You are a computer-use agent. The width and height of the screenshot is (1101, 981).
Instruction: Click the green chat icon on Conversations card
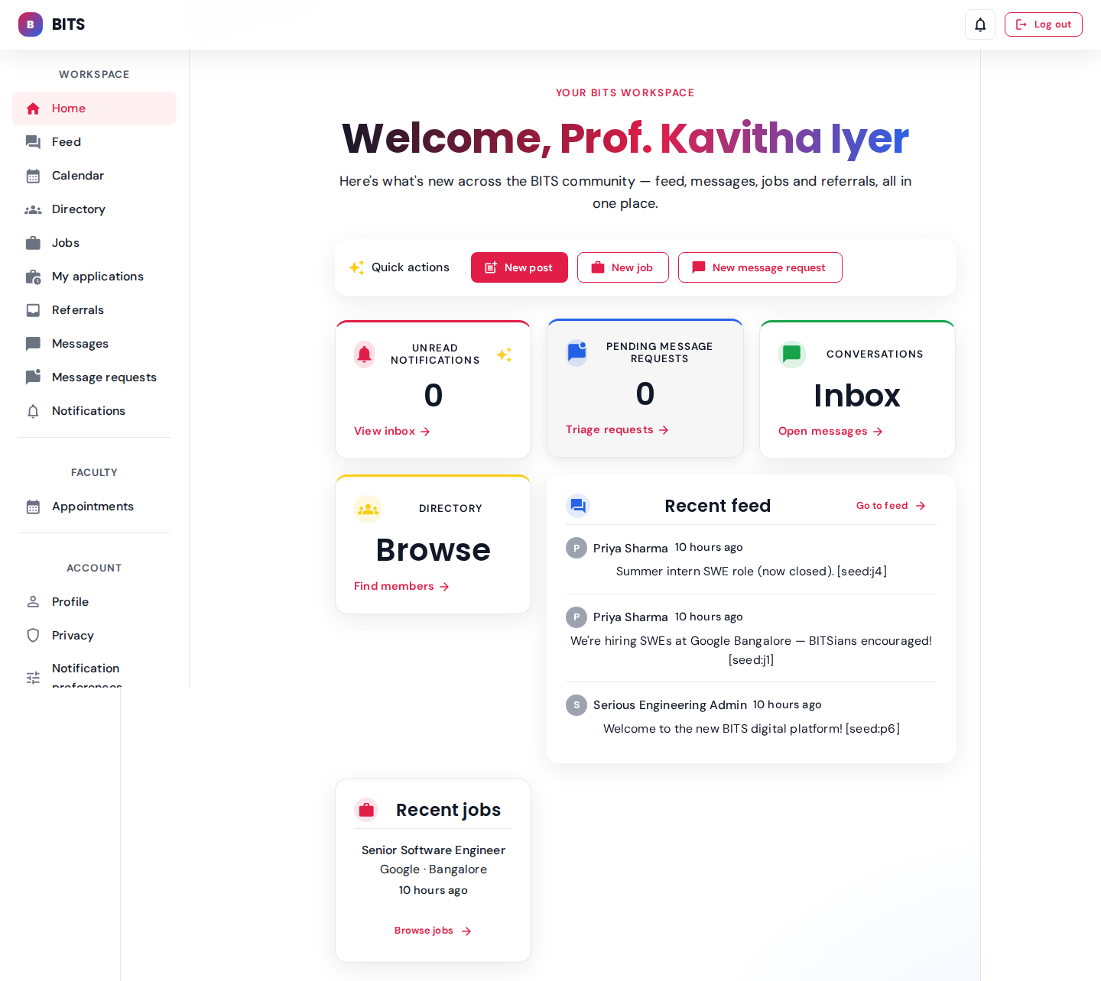pyautogui.click(x=791, y=355)
